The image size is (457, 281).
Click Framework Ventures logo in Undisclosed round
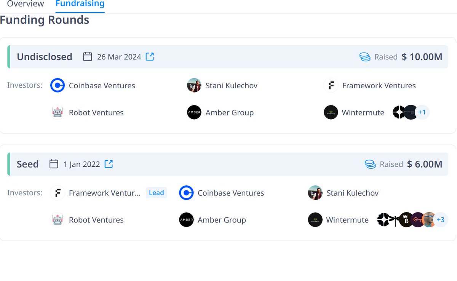(x=331, y=86)
